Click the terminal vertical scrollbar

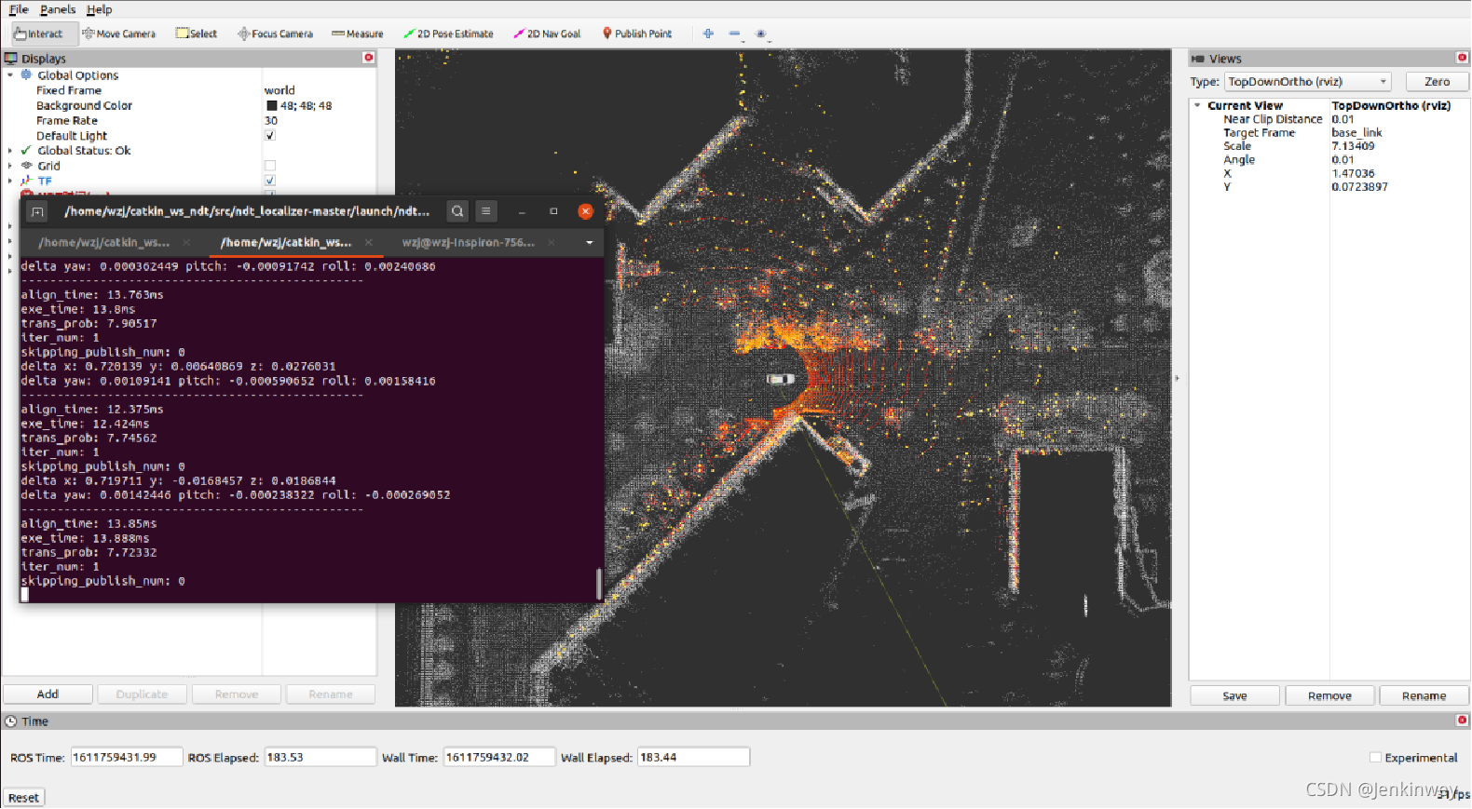coord(598,584)
